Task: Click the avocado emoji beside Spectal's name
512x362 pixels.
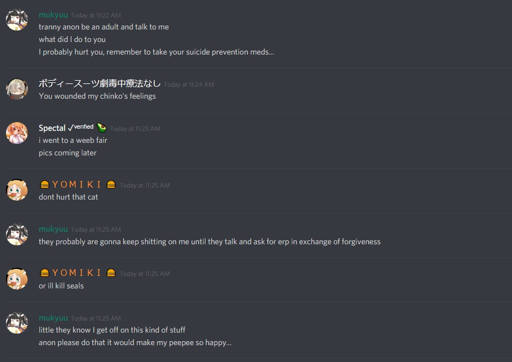Action: coord(101,128)
